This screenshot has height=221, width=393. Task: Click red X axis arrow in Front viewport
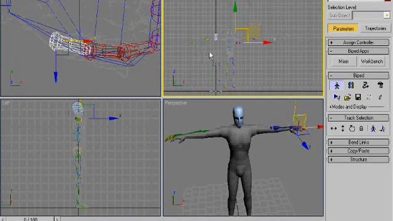[268, 43]
